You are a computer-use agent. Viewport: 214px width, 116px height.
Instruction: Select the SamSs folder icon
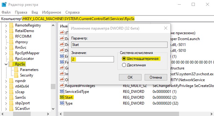(11, 97)
